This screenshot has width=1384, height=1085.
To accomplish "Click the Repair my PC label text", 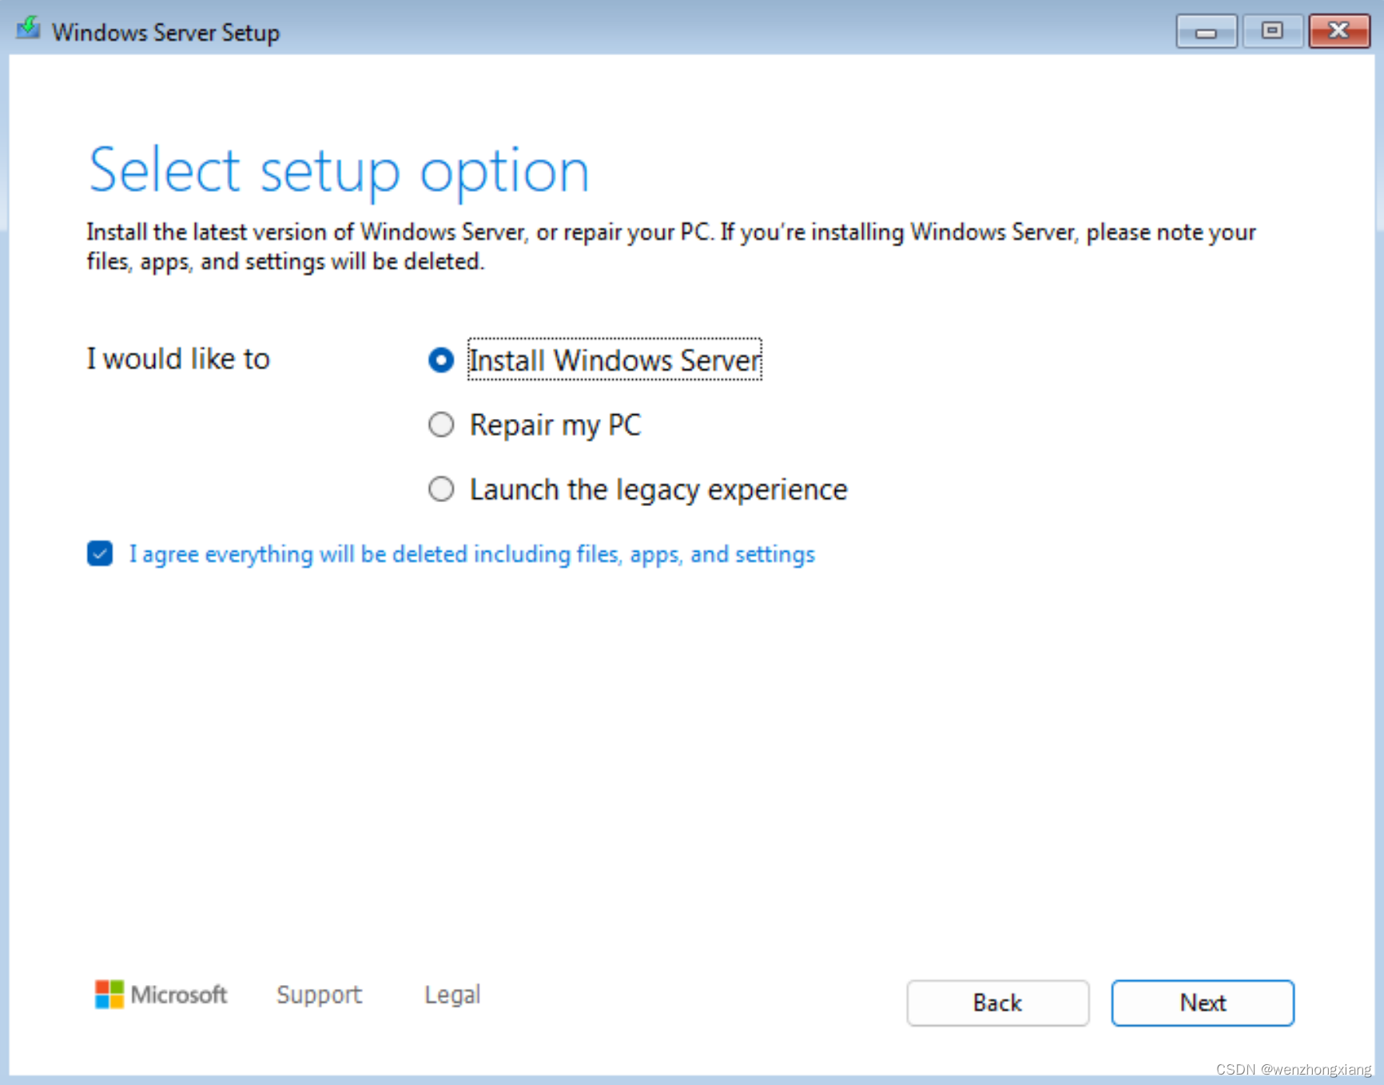I will point(555,425).
